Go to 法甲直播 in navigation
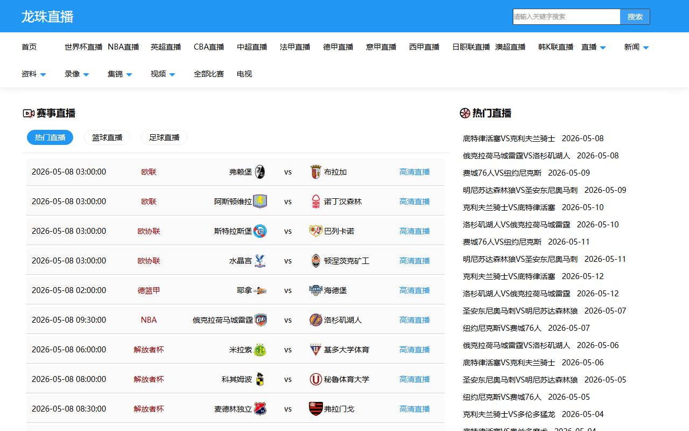This screenshot has height=431, width=689. [295, 47]
